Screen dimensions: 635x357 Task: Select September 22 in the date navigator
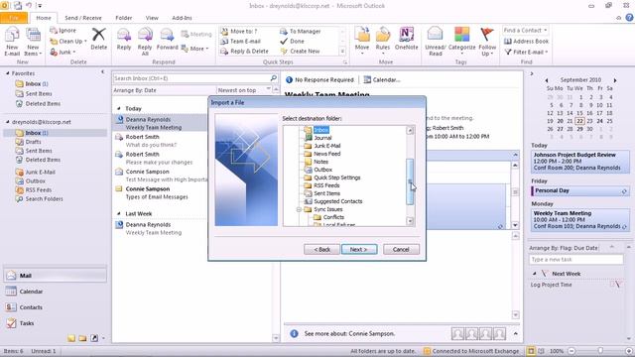click(x=579, y=121)
